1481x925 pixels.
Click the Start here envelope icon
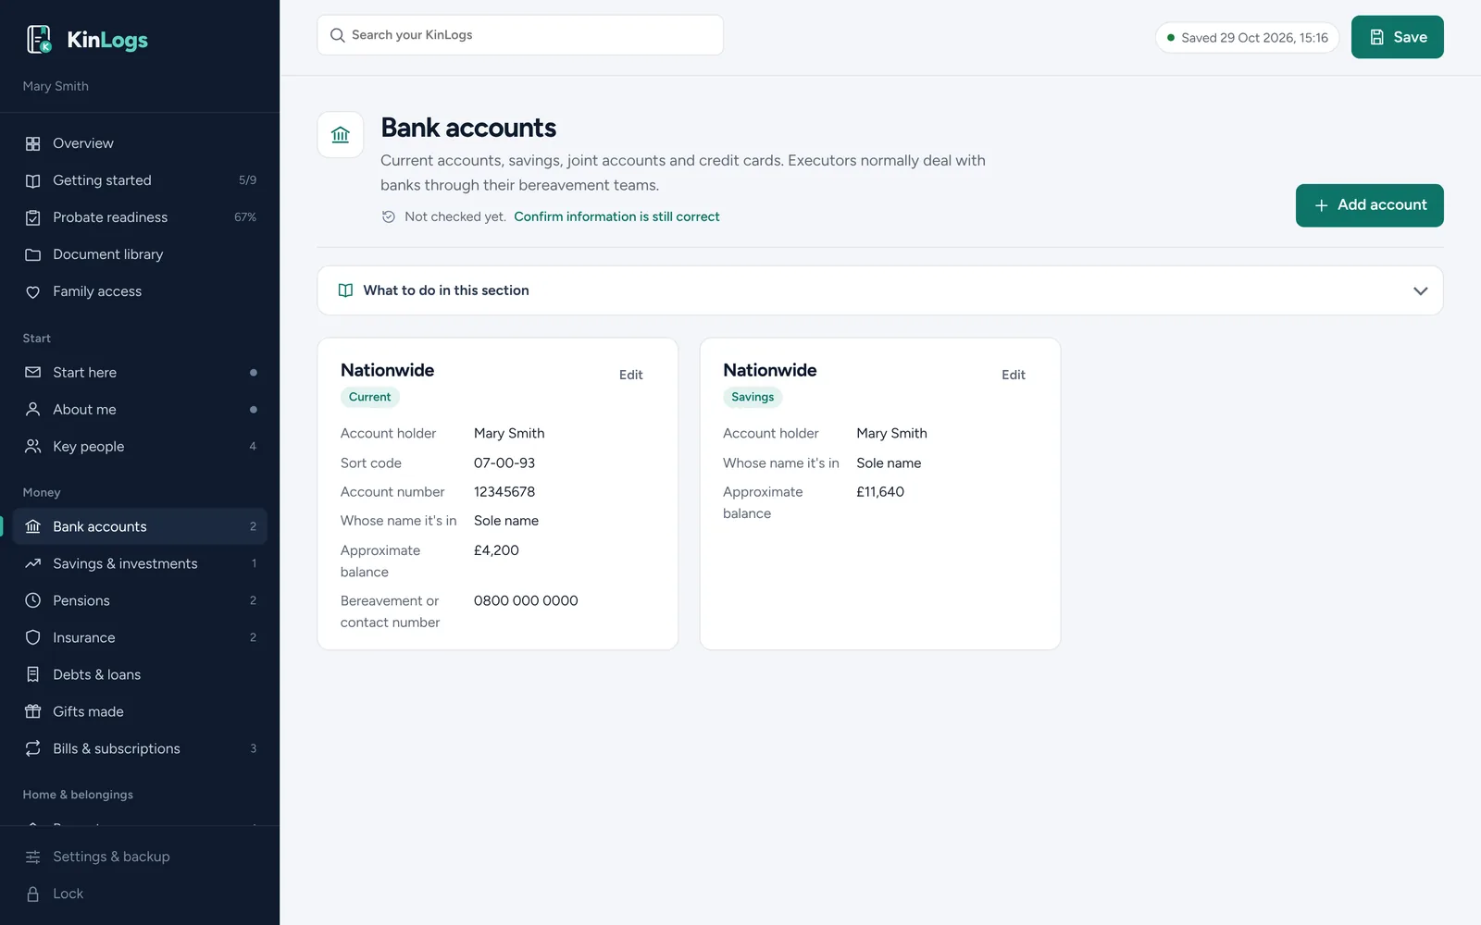click(33, 373)
